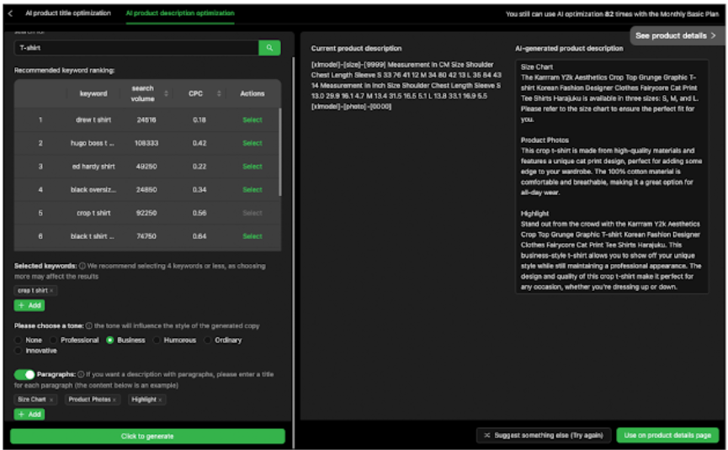Add a new paragraph title
The height and width of the screenshot is (450, 728).
click(29, 415)
